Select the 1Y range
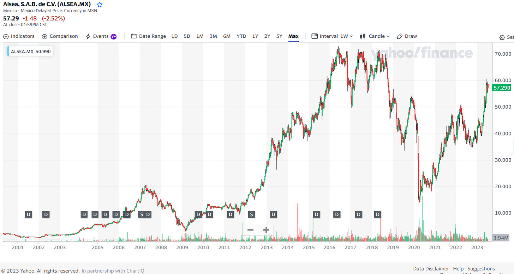 [255, 36]
